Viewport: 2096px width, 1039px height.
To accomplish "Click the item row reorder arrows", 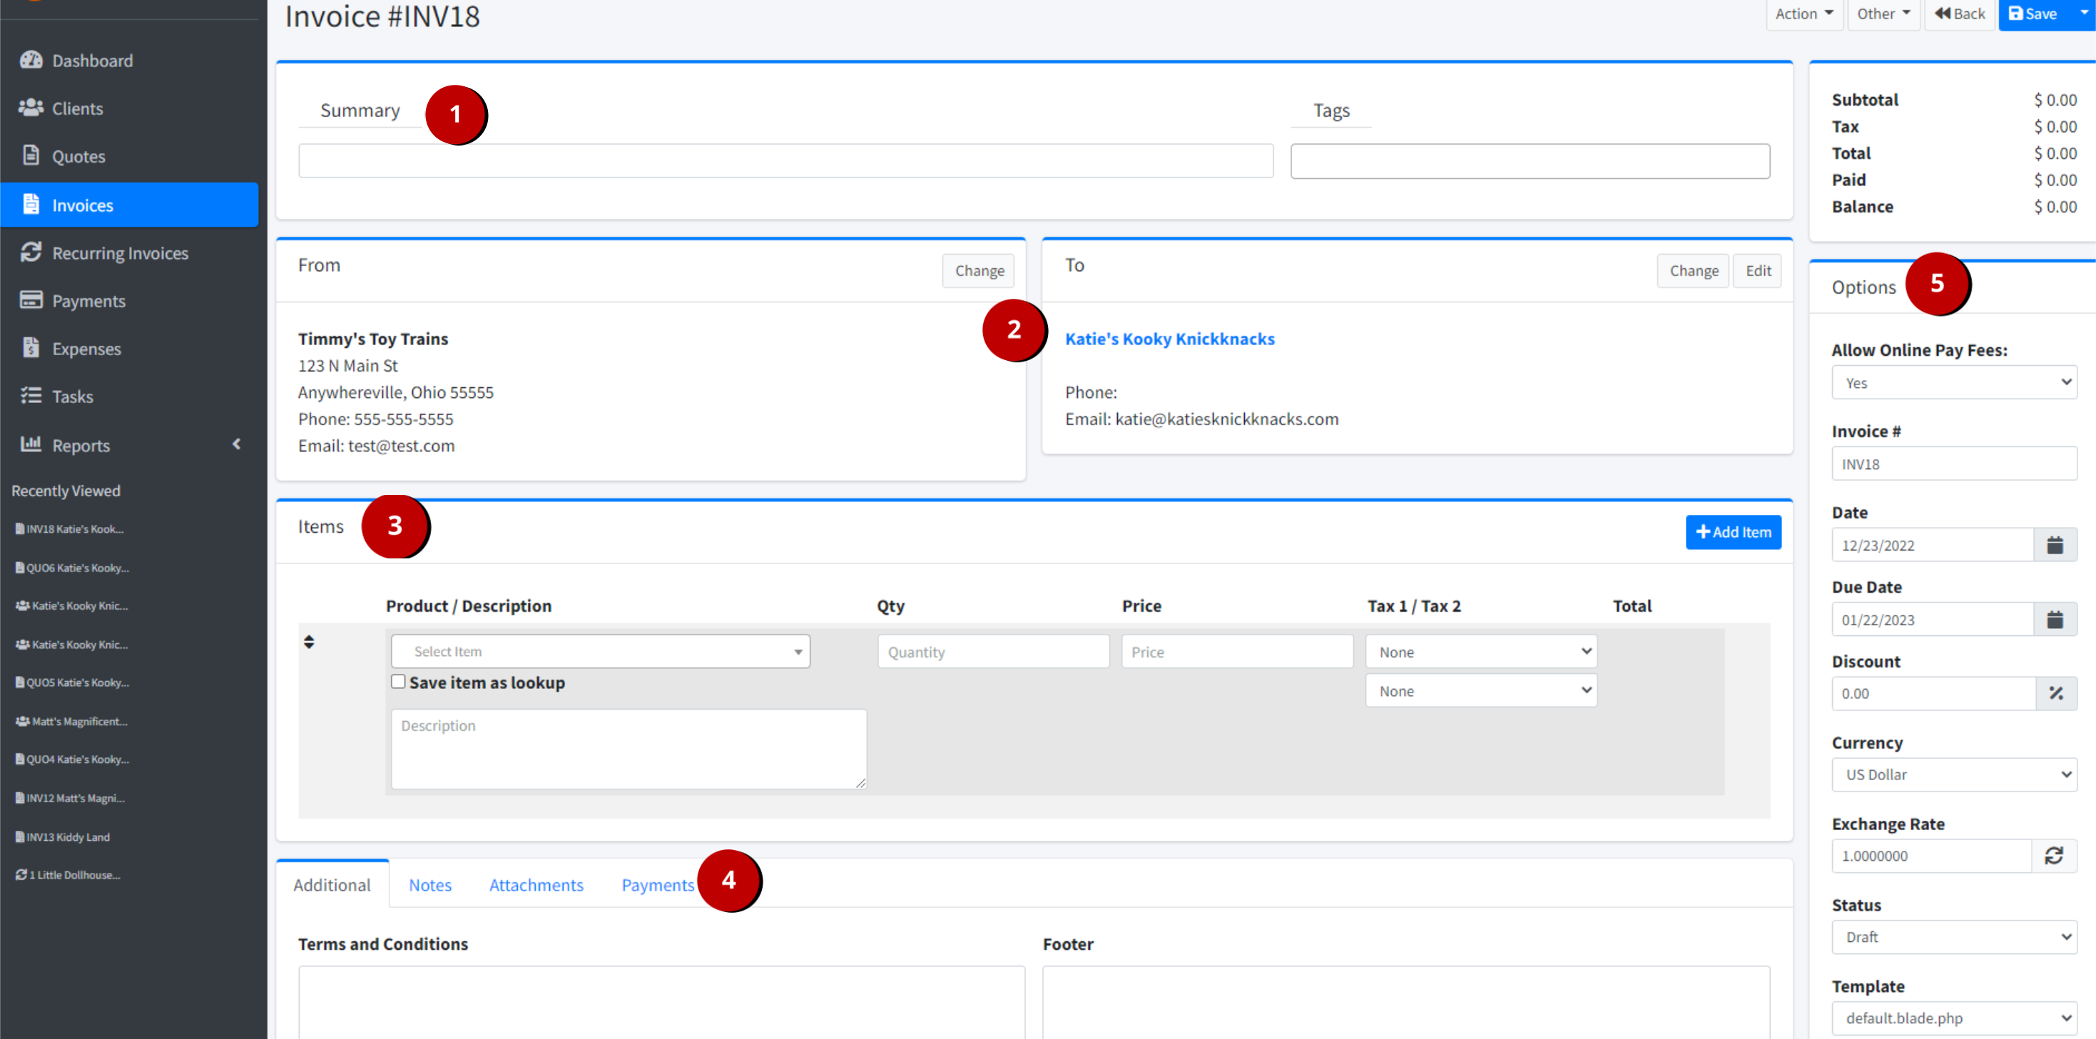I will (x=309, y=642).
